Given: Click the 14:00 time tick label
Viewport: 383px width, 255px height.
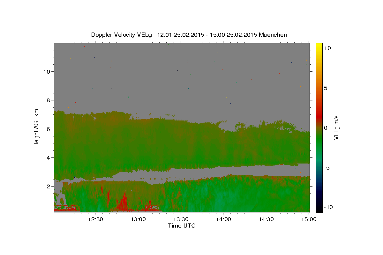Looking at the screenshot, I should 223,220.
